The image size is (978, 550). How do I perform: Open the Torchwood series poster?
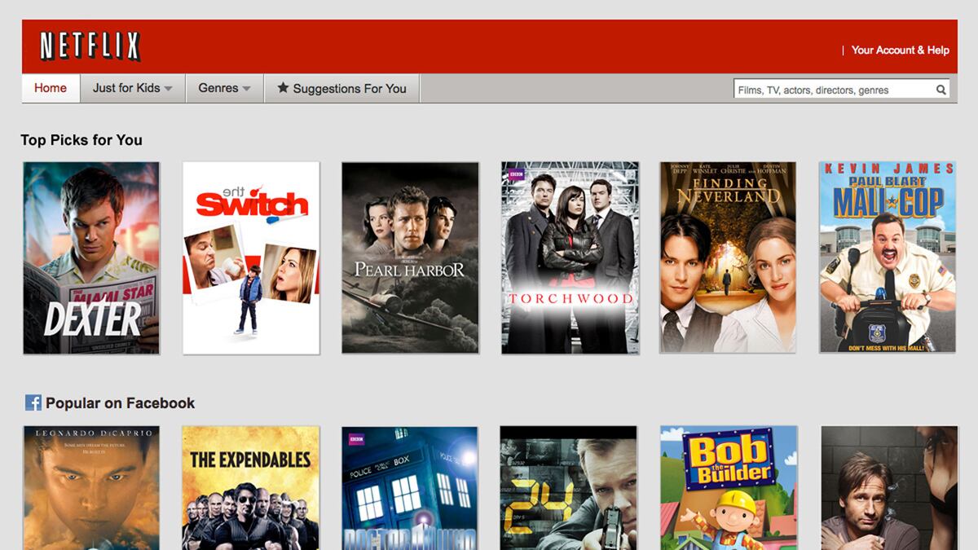[x=570, y=257]
